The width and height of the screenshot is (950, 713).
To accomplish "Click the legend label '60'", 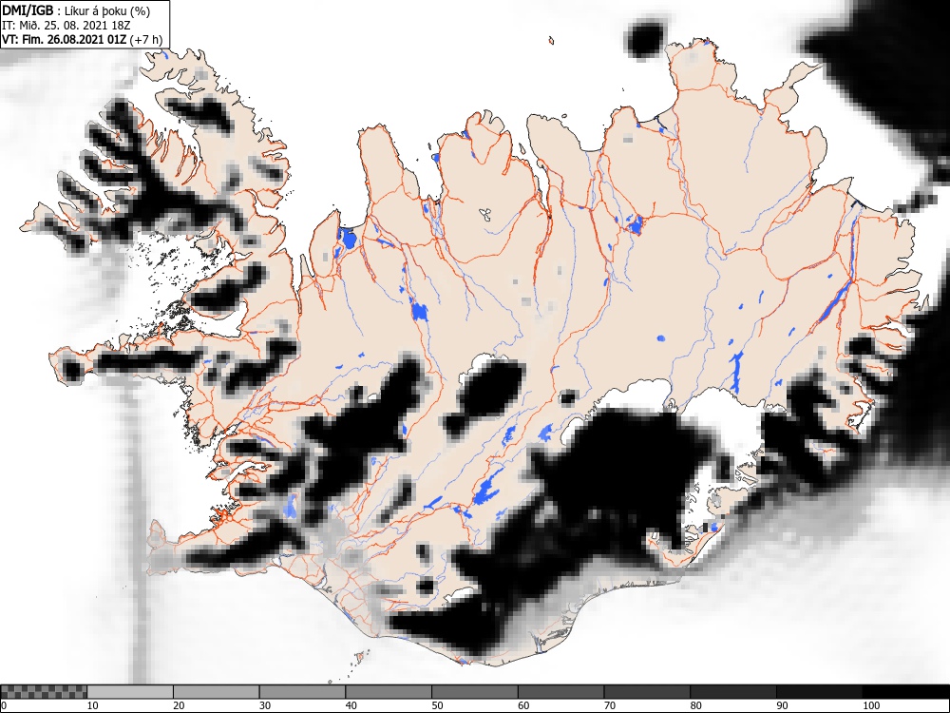I will point(523,705).
